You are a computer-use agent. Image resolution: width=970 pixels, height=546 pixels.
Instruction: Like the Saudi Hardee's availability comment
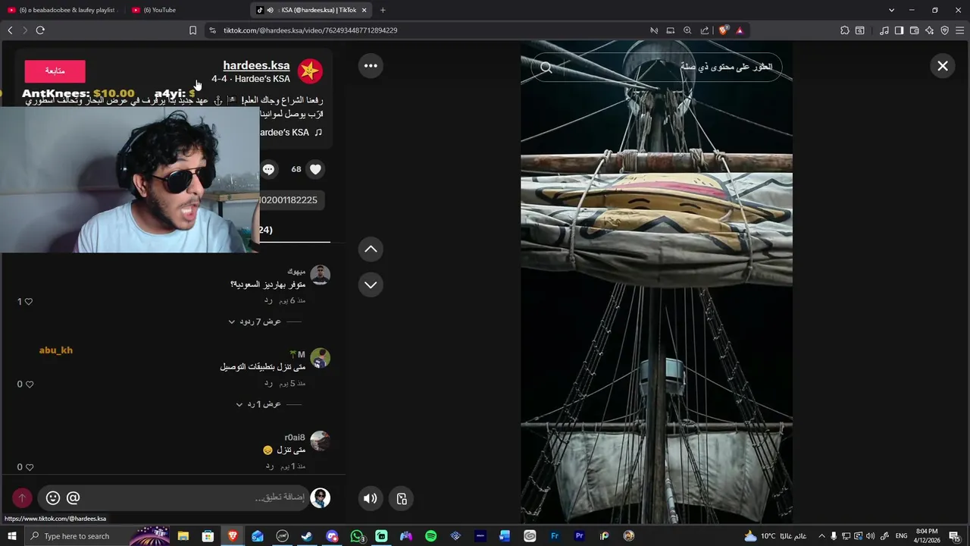tap(29, 302)
